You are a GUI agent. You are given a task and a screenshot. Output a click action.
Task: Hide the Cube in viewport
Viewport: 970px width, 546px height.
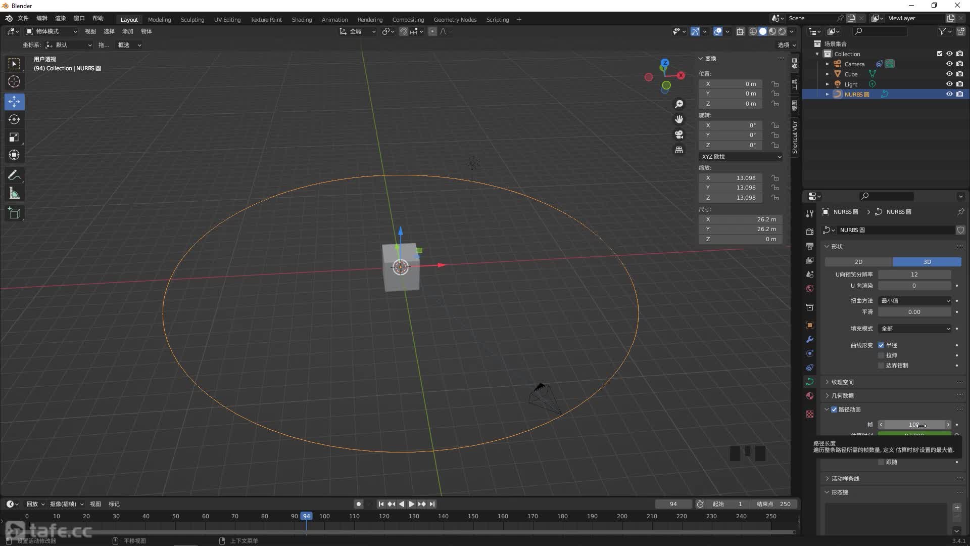(x=949, y=74)
